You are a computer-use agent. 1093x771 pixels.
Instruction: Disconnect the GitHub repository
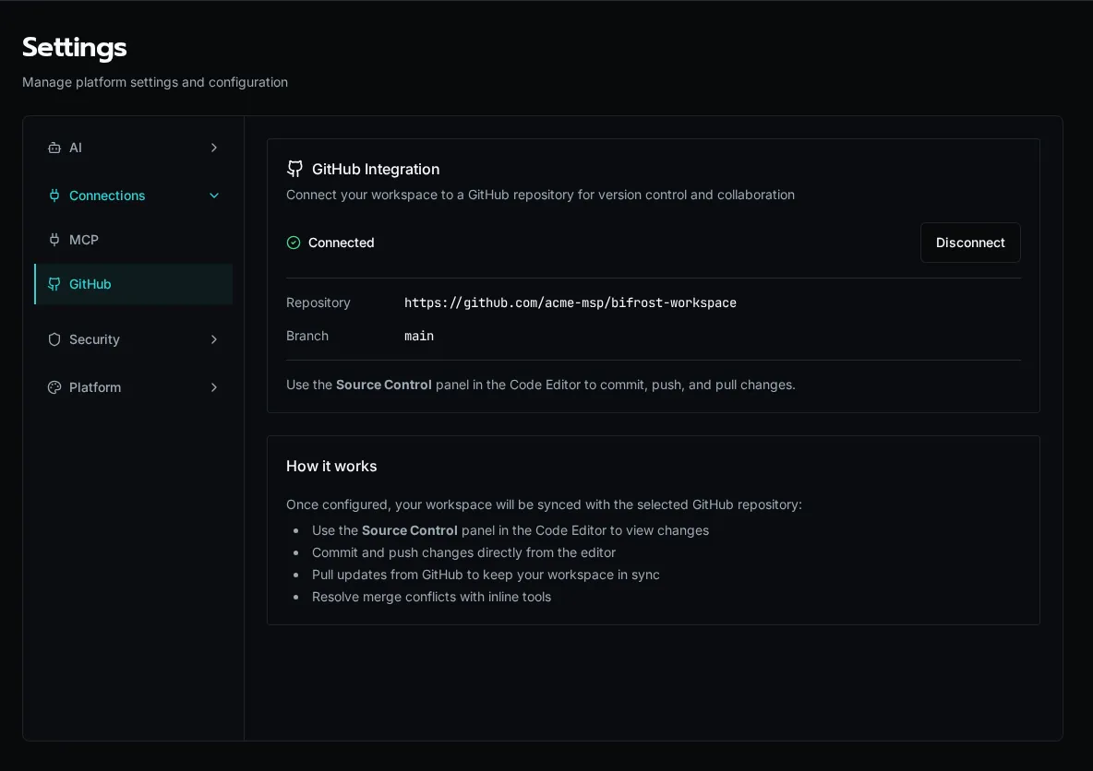pyautogui.click(x=970, y=243)
